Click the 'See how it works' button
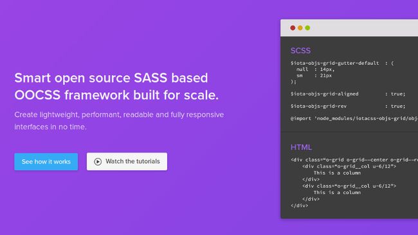 pos(46,162)
